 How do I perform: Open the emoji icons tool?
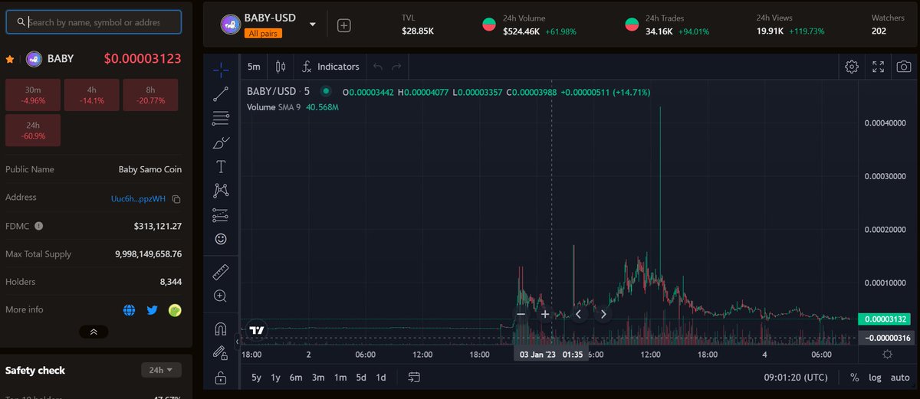click(221, 239)
